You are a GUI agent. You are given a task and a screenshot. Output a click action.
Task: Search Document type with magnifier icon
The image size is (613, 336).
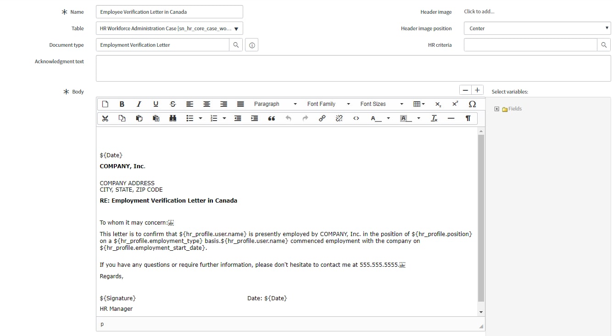(236, 45)
